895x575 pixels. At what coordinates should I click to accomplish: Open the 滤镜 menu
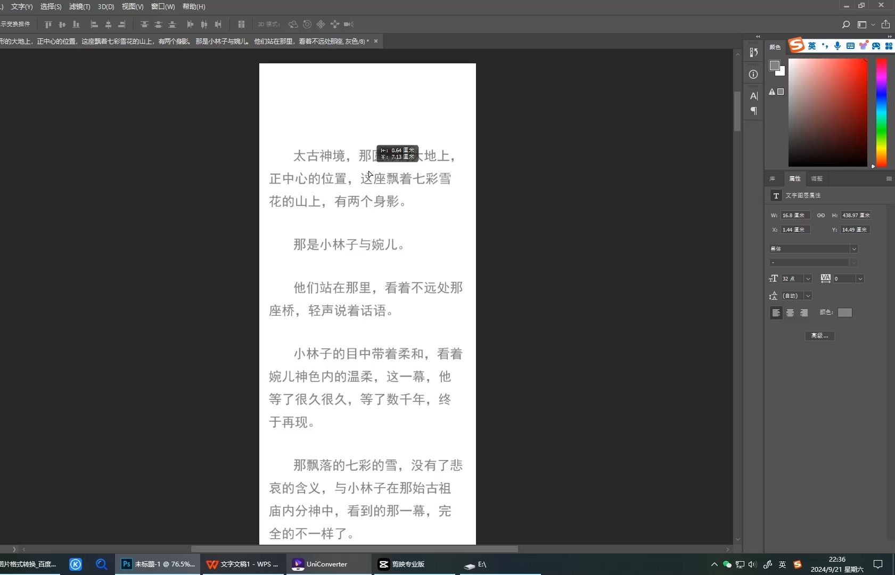(x=79, y=6)
